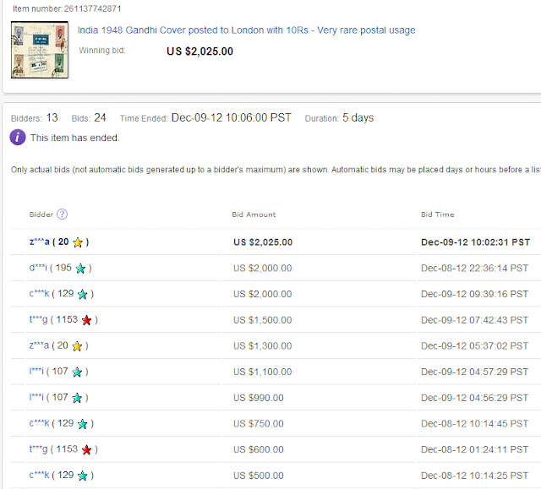This screenshot has width=541, height=489.
Task: Click turquoise star on the $750.00 row
Action: [x=83, y=424]
